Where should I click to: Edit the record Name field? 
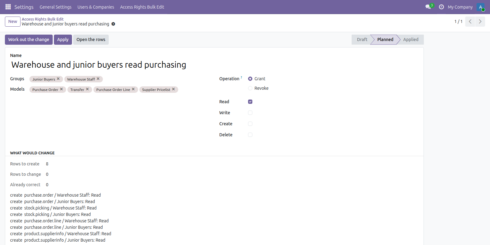point(214,65)
